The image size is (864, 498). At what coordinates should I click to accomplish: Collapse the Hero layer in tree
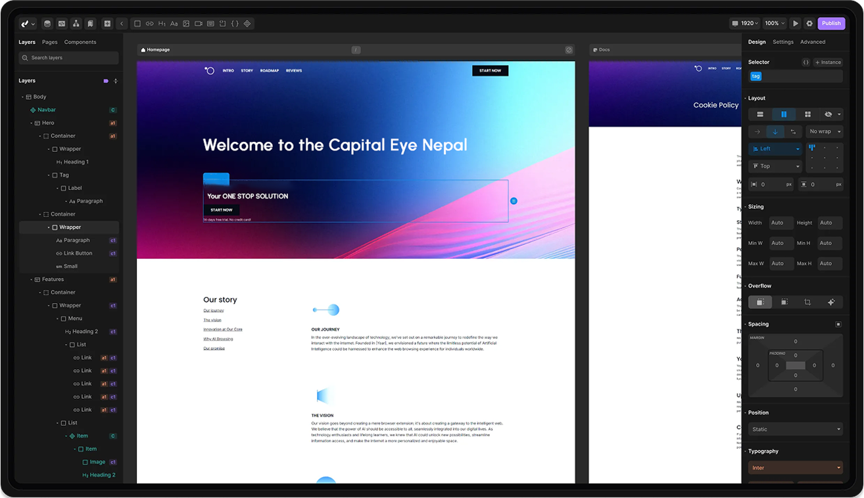31,123
